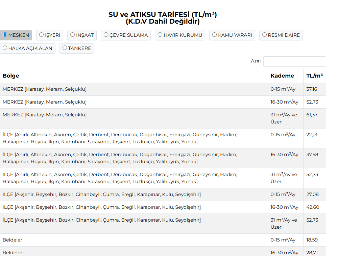The height and width of the screenshot is (256, 338).
Task: Select the İNŞAAT radio button
Action: click(x=73, y=35)
